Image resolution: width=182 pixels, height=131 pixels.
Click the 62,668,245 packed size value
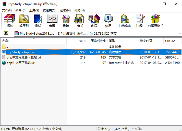point(98,52)
